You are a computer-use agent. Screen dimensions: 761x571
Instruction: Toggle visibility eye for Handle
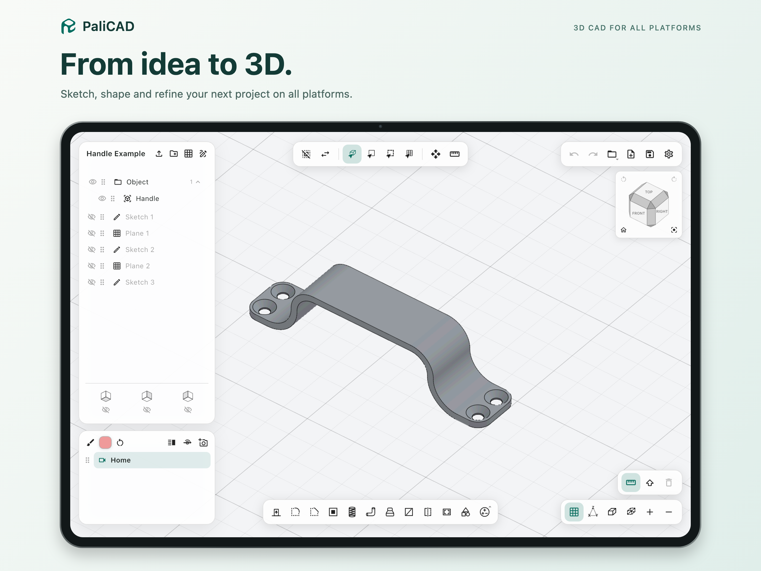[102, 199]
